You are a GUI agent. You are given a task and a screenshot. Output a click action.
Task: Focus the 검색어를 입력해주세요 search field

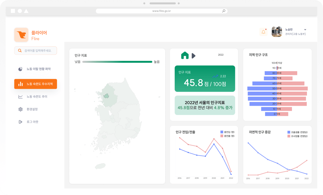pyautogui.click(x=36, y=51)
